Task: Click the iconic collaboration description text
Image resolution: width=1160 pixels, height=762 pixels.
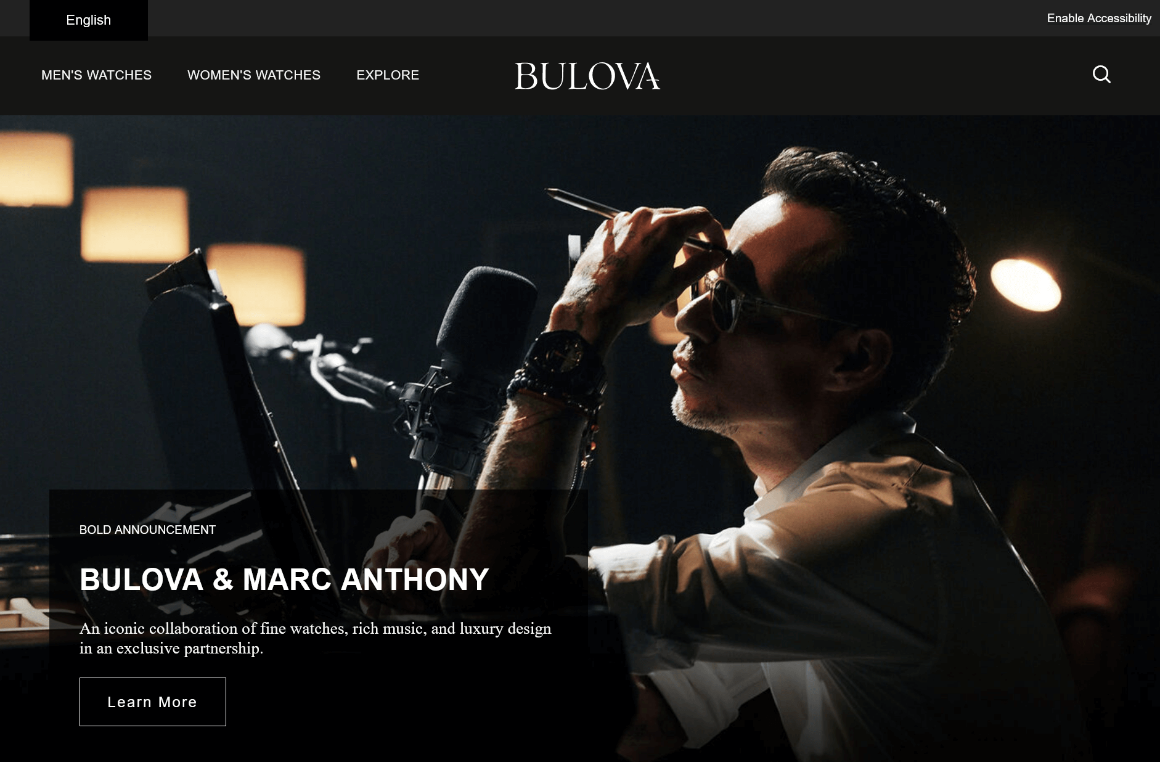Action: [x=316, y=638]
